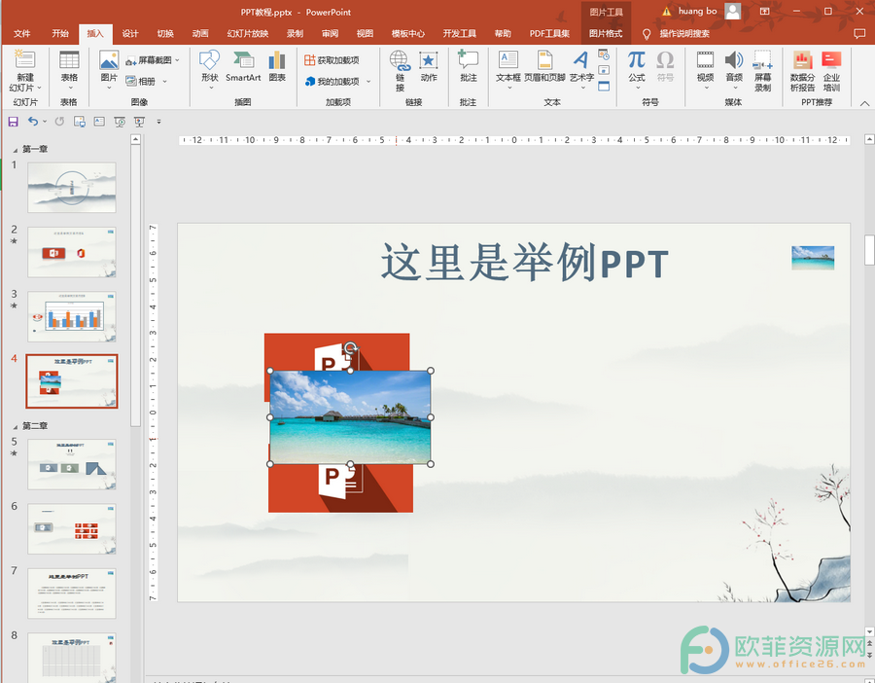This screenshot has height=683, width=875.
Task: Start 屏幕录制 screen recording
Action: tap(763, 70)
